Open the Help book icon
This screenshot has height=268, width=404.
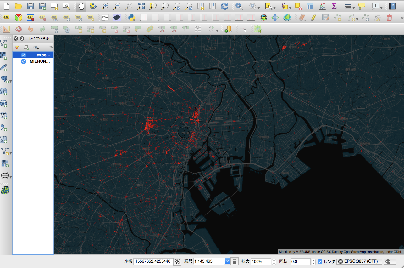coord(392,6)
